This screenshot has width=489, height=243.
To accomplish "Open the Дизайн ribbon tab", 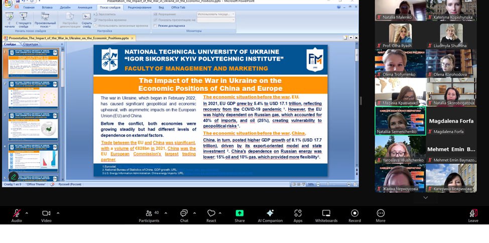I will click(65, 7).
